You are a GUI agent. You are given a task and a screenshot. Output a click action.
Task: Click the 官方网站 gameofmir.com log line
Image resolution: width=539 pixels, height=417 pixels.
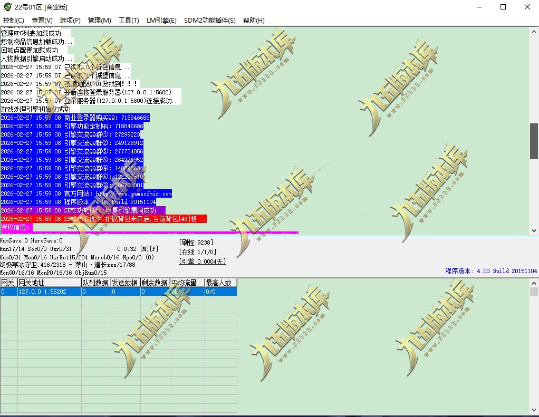[x=86, y=193]
